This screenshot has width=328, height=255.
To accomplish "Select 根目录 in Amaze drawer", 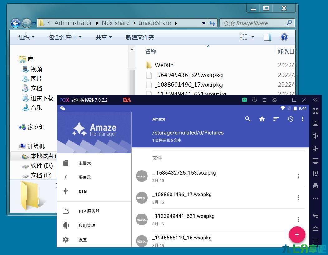I will 94,177.
